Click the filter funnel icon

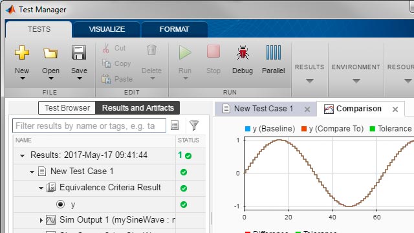[x=194, y=125]
